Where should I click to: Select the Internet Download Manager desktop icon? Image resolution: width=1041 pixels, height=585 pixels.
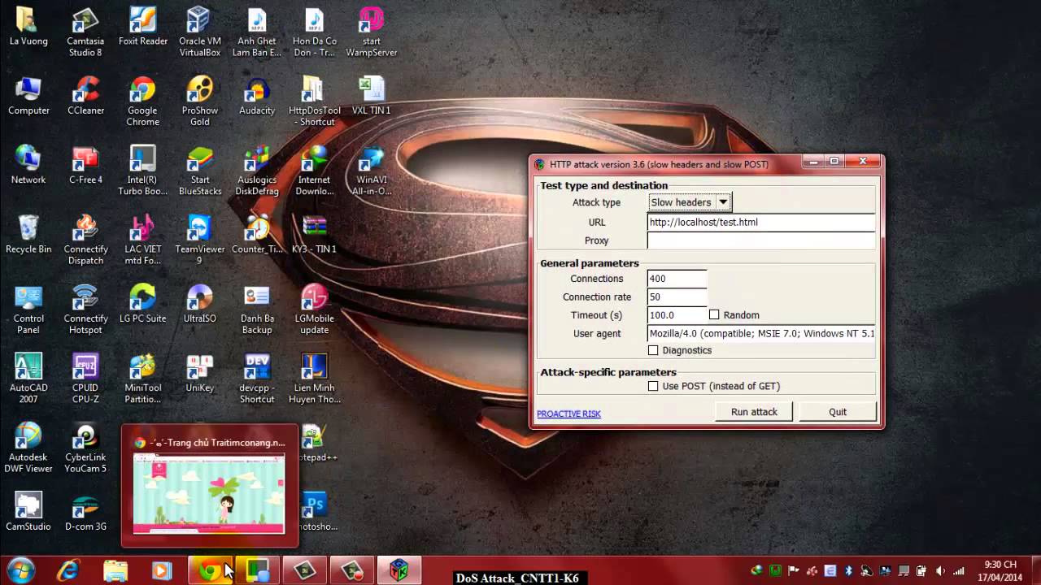tap(314, 171)
